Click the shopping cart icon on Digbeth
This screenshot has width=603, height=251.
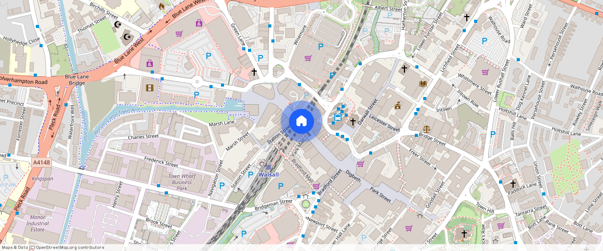pyautogui.click(x=360, y=164)
